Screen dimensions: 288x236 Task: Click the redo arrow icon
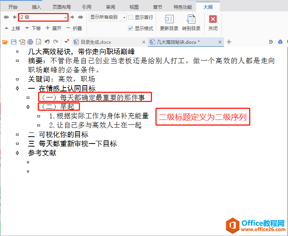tap(56, 42)
